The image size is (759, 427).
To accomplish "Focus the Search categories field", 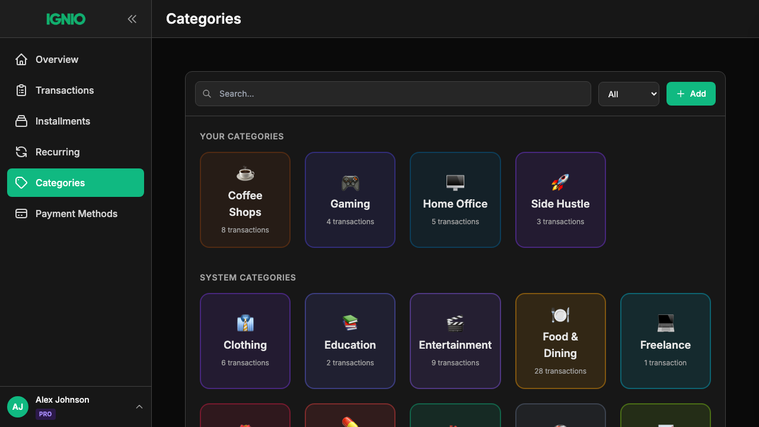I will tap(393, 94).
